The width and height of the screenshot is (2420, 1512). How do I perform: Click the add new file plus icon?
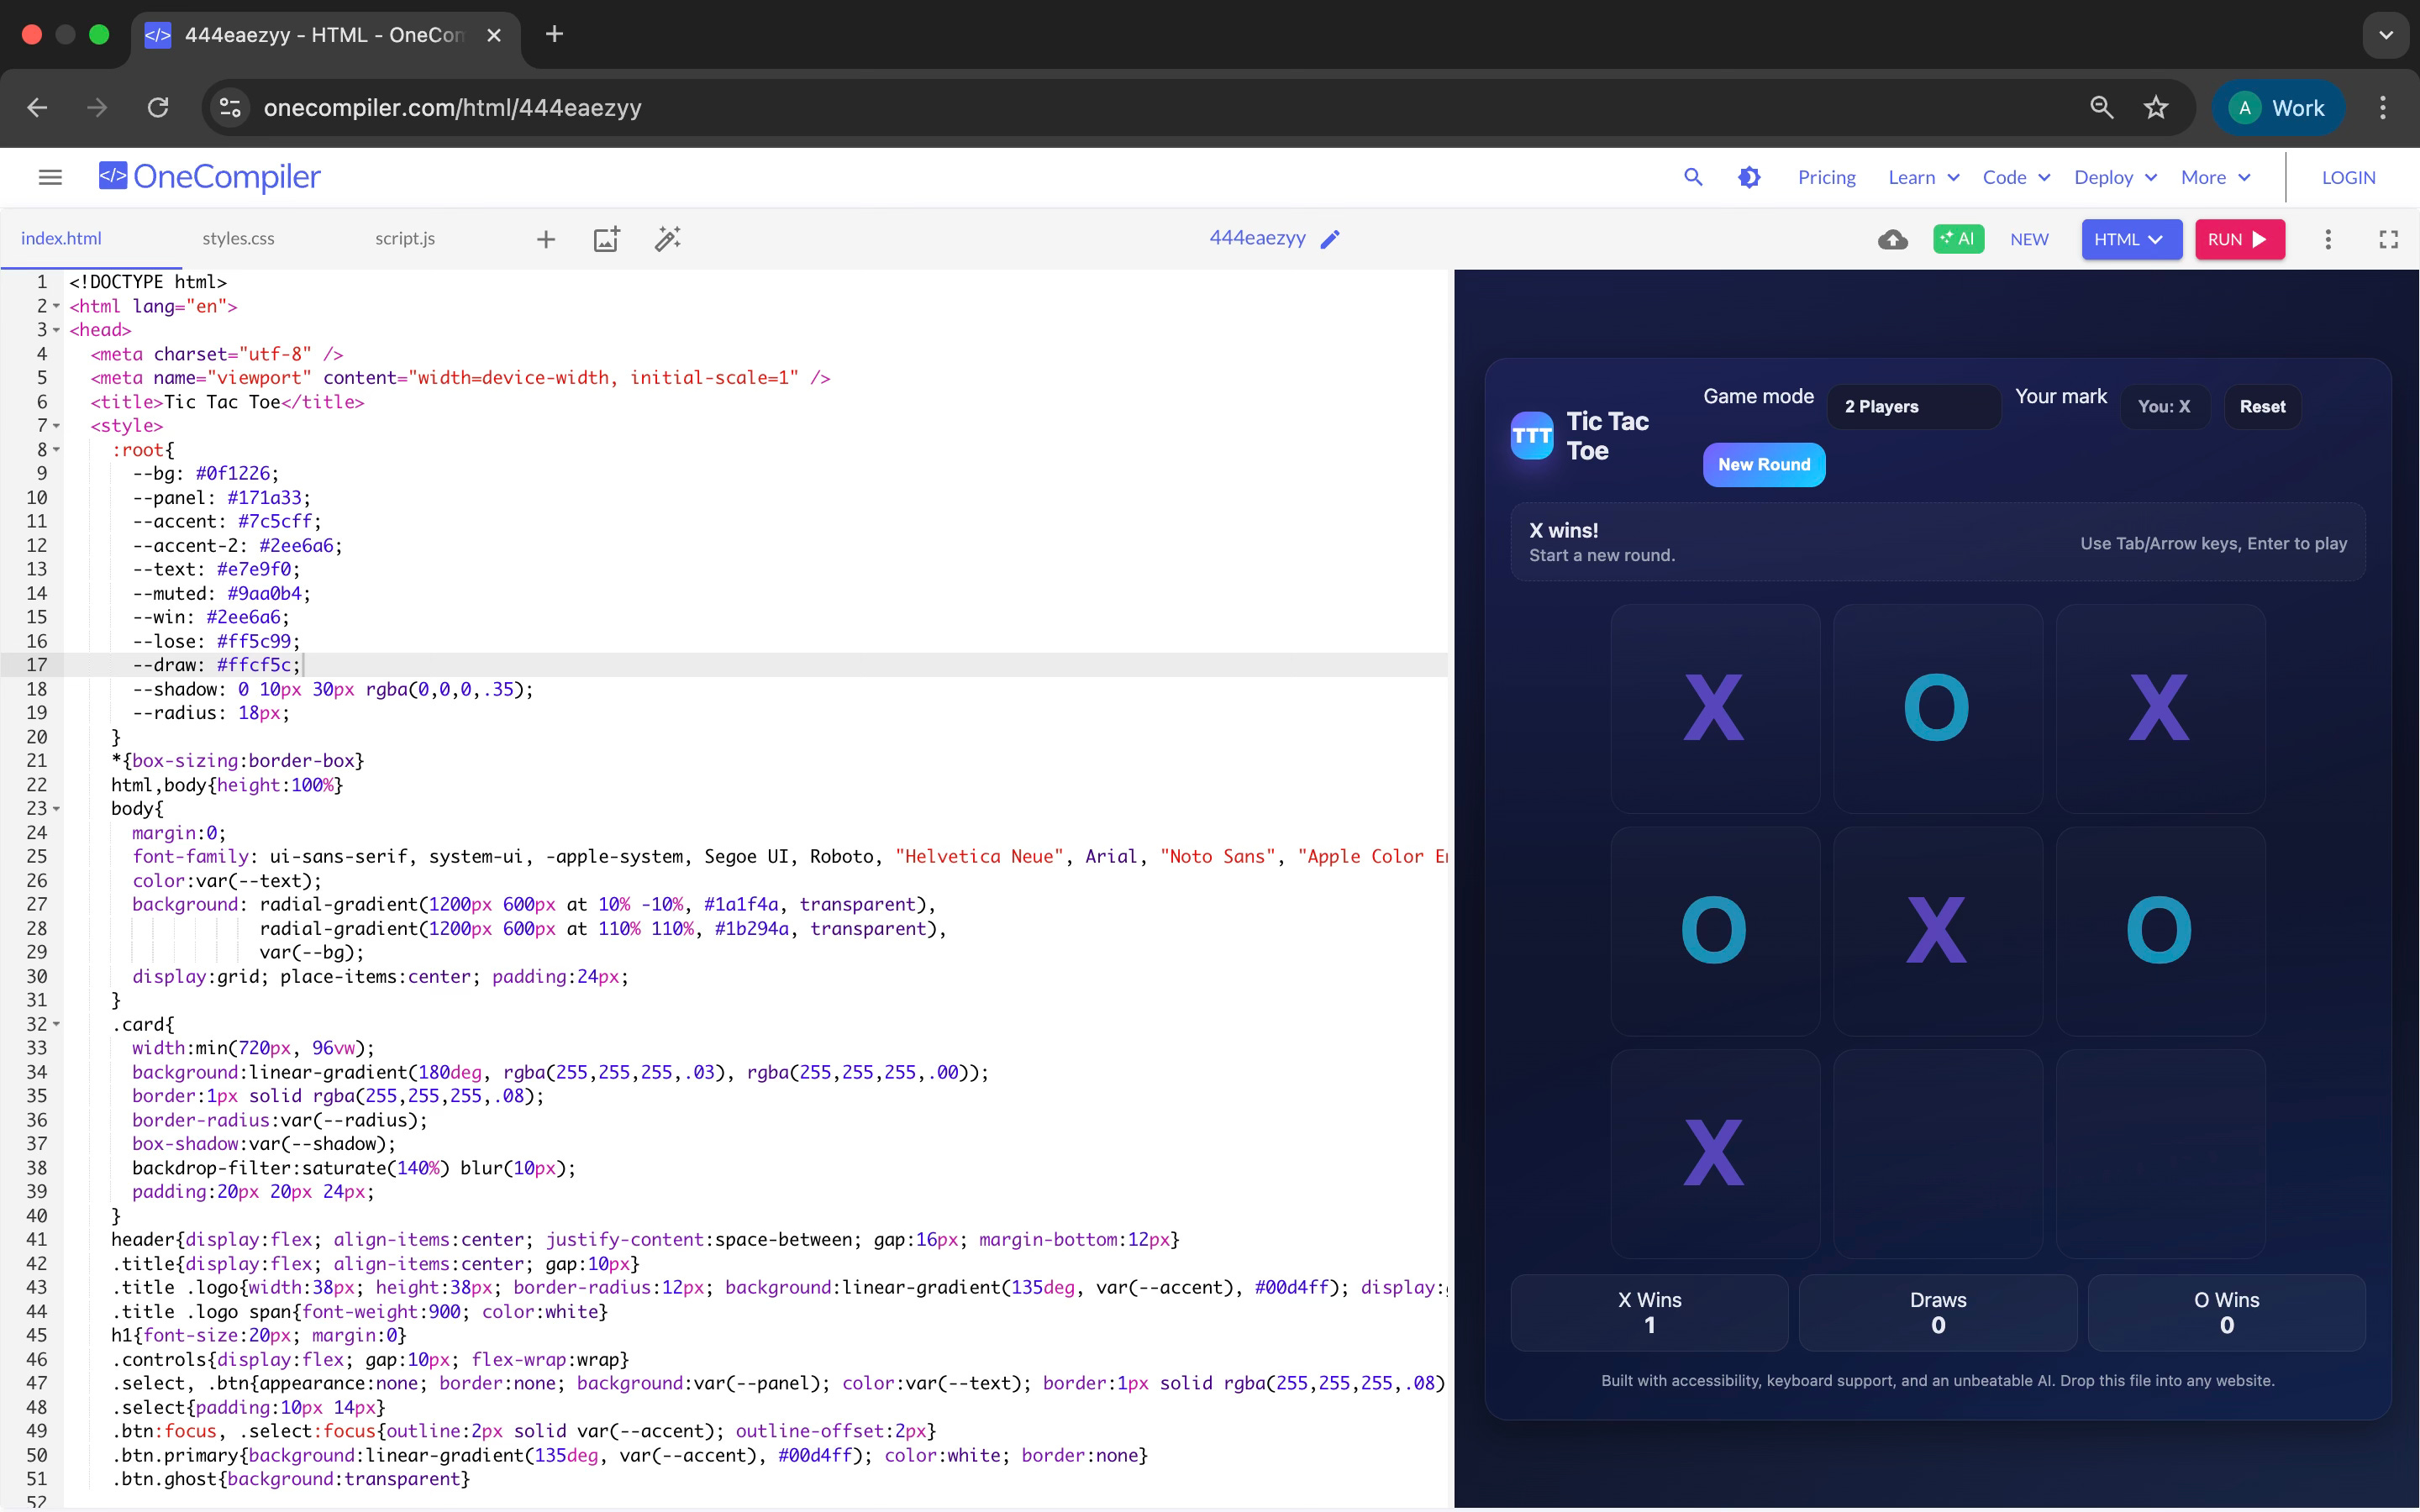click(x=546, y=239)
